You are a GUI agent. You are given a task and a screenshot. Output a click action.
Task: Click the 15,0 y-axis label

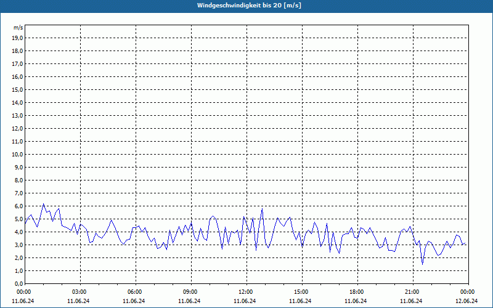[17, 89]
